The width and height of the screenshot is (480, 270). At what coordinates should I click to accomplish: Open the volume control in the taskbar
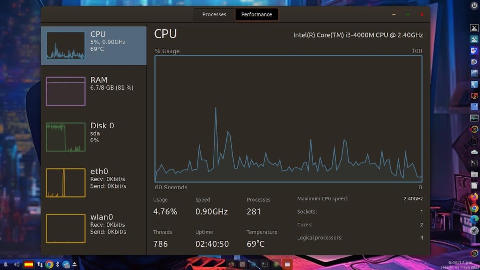[x=16, y=264]
